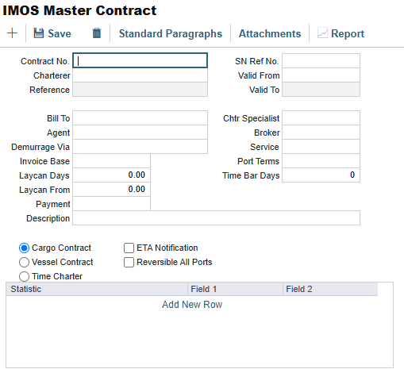This screenshot has width=404, height=373.
Task: Select the Vessel Contract radio button
Action: click(24, 263)
